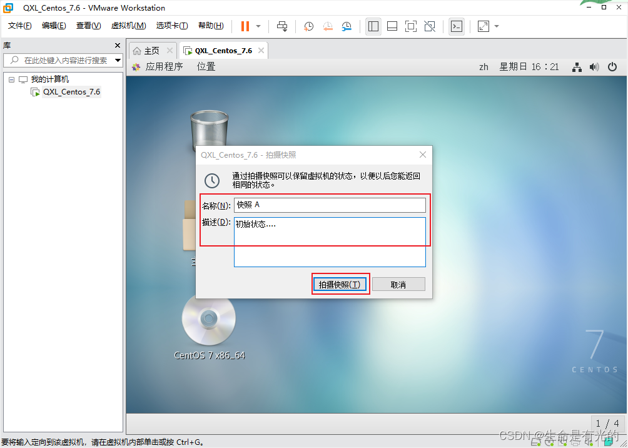Screen dimensions: 628x448
Task: Click the take snapshot toolbar icon
Action: pyautogui.click(x=308, y=26)
